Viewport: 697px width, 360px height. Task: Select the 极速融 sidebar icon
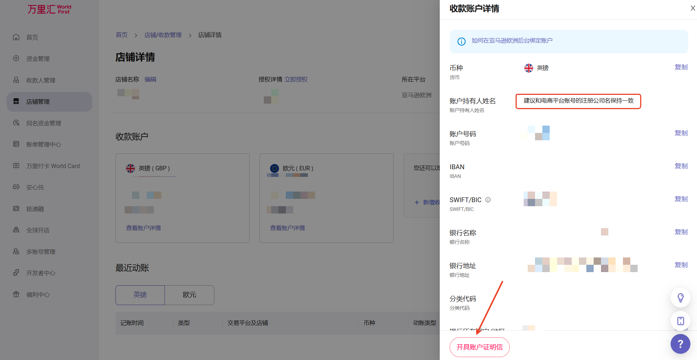(16, 208)
